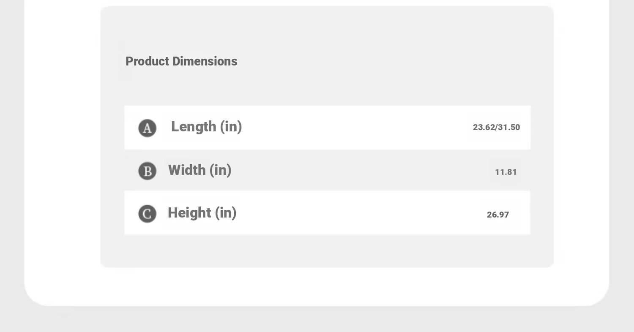Click the word Dimensions in heading
The width and height of the screenshot is (634, 332).
point(205,61)
